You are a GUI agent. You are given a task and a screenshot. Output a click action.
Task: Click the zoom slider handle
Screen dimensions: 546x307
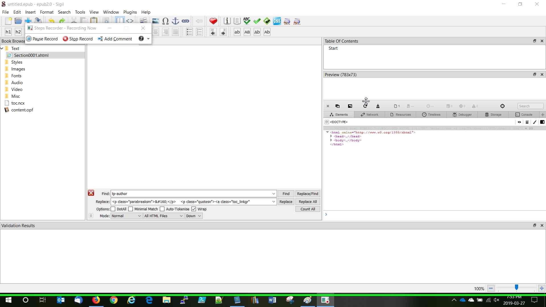click(x=516, y=288)
